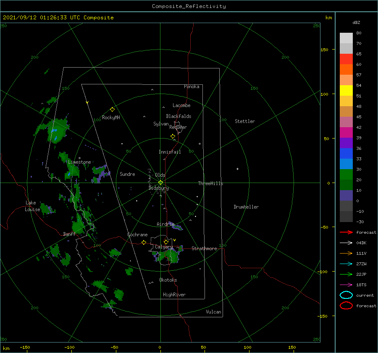Click the cyan 27ZW arrow icon

(346, 264)
